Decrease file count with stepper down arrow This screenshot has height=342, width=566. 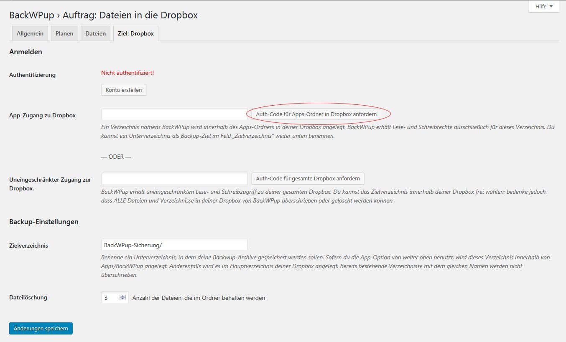(x=122, y=299)
